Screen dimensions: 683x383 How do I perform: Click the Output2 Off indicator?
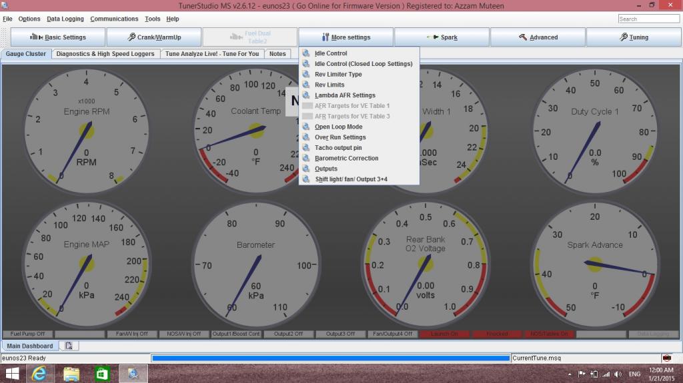(288, 334)
